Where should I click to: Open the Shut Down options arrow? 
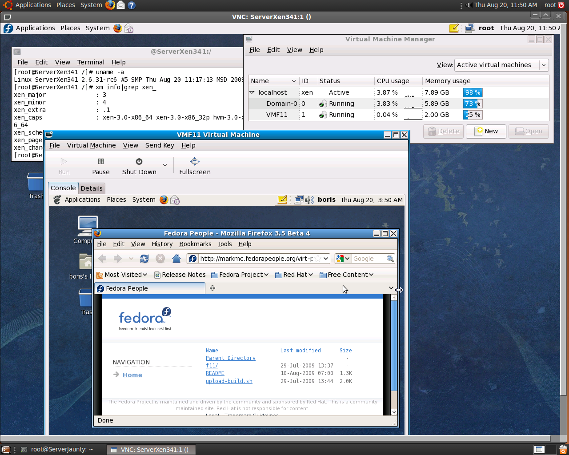point(165,165)
